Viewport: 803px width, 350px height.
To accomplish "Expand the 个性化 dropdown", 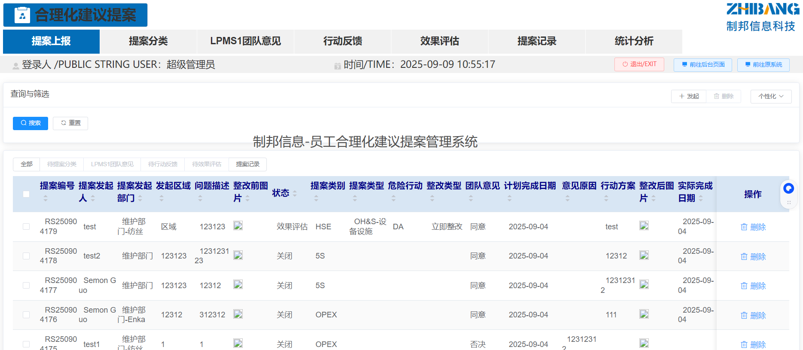I will [771, 96].
